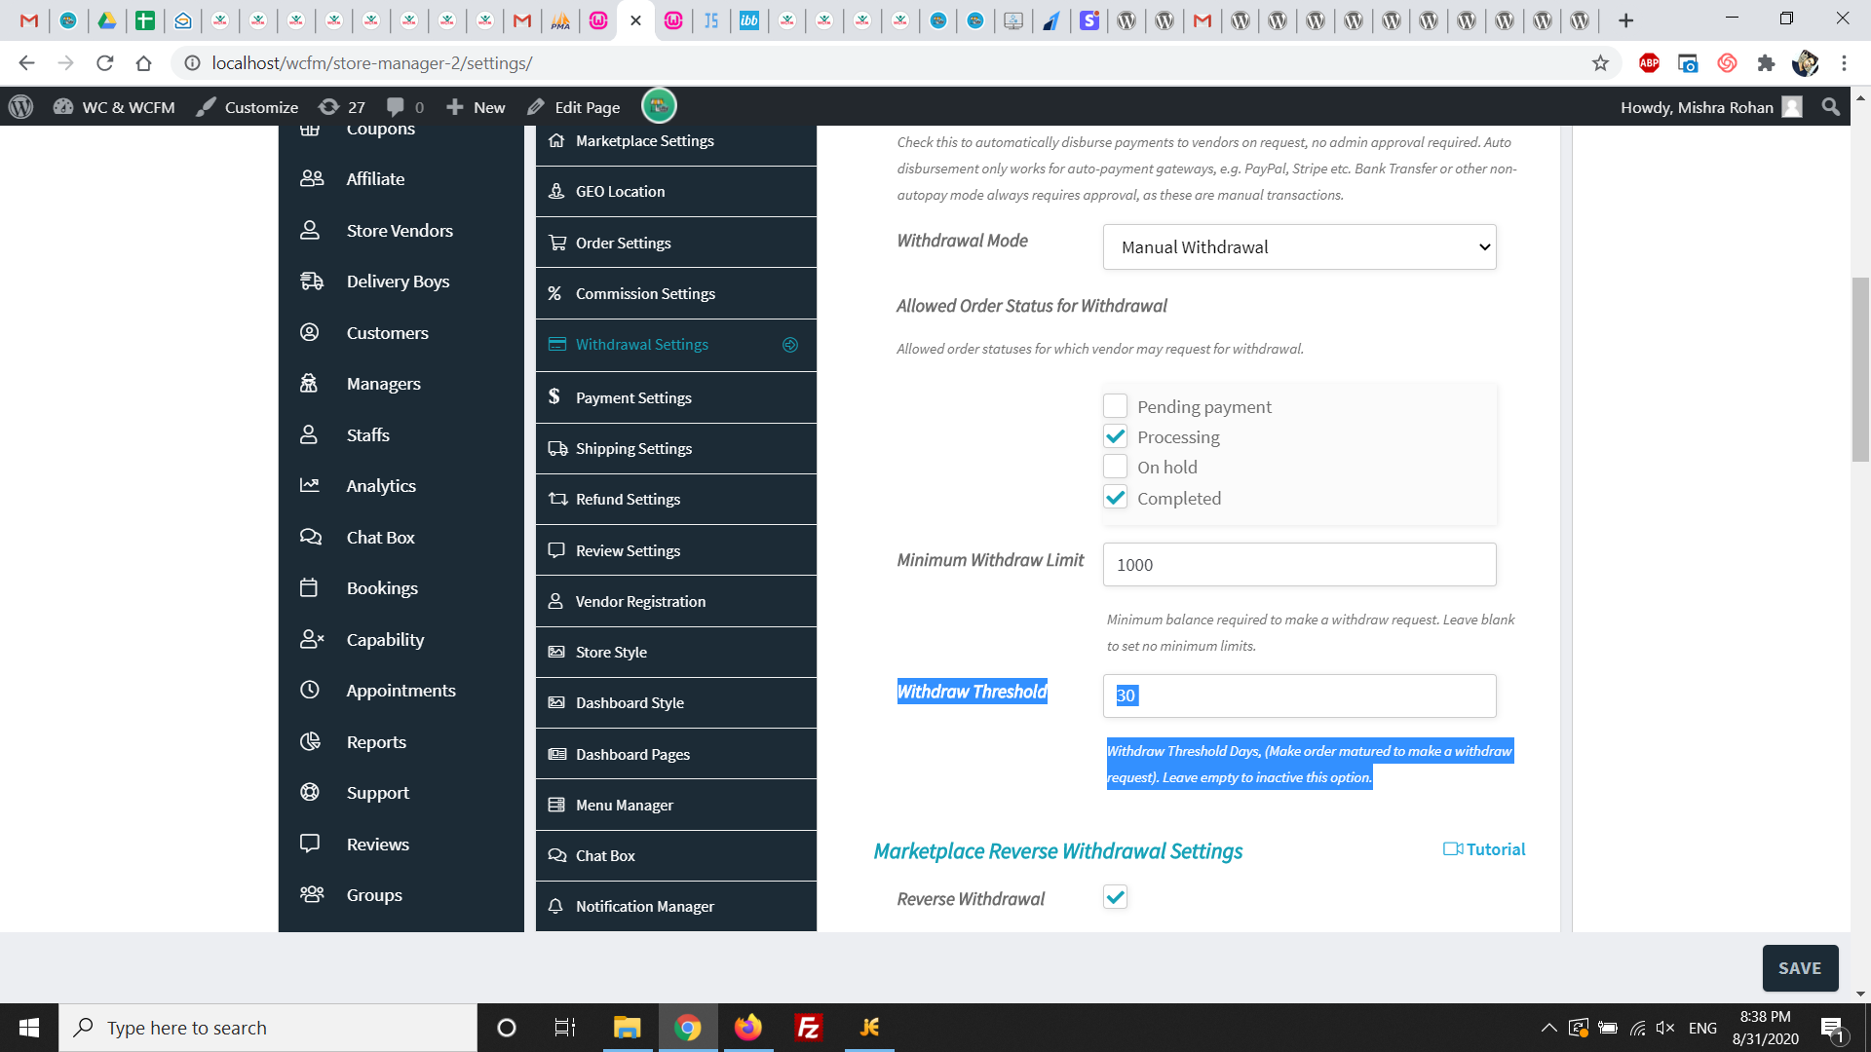The height and width of the screenshot is (1052, 1871).
Task: Open the 27 updates indicator
Action: point(342,107)
